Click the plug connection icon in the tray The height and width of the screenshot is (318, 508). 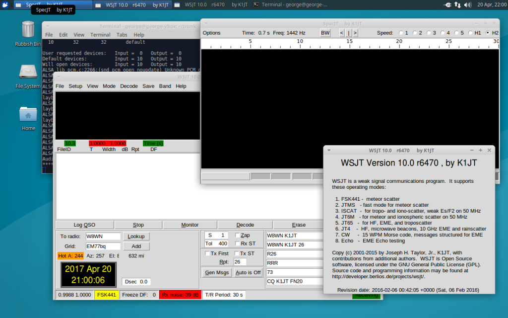coord(447,5)
